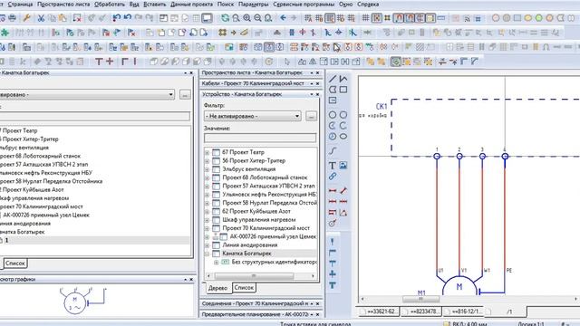Click the device tree horizontal scrollbar thumb

pyautogui.click(x=254, y=276)
